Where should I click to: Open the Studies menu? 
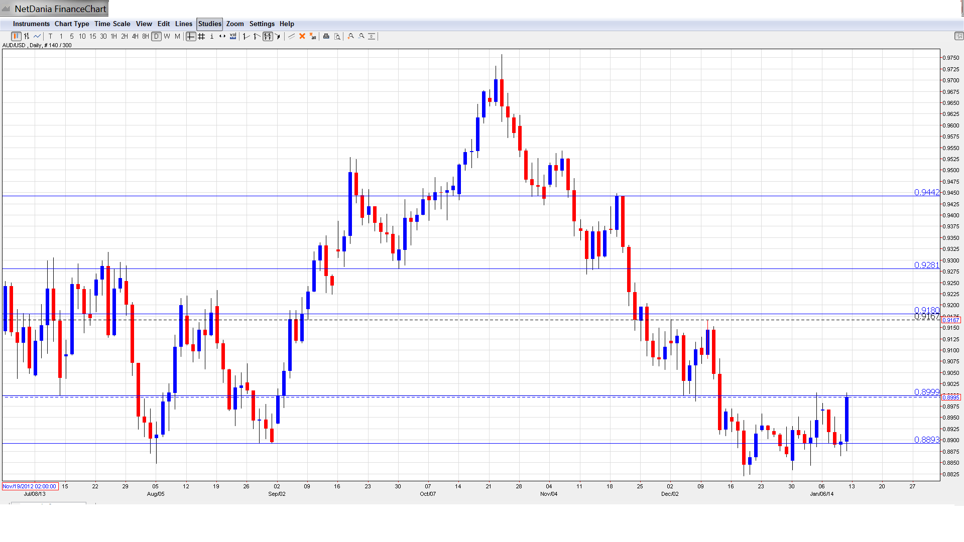coord(209,24)
